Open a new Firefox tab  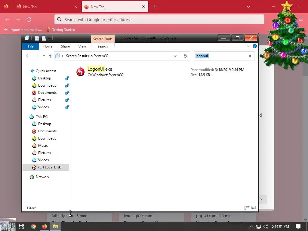point(155,7)
